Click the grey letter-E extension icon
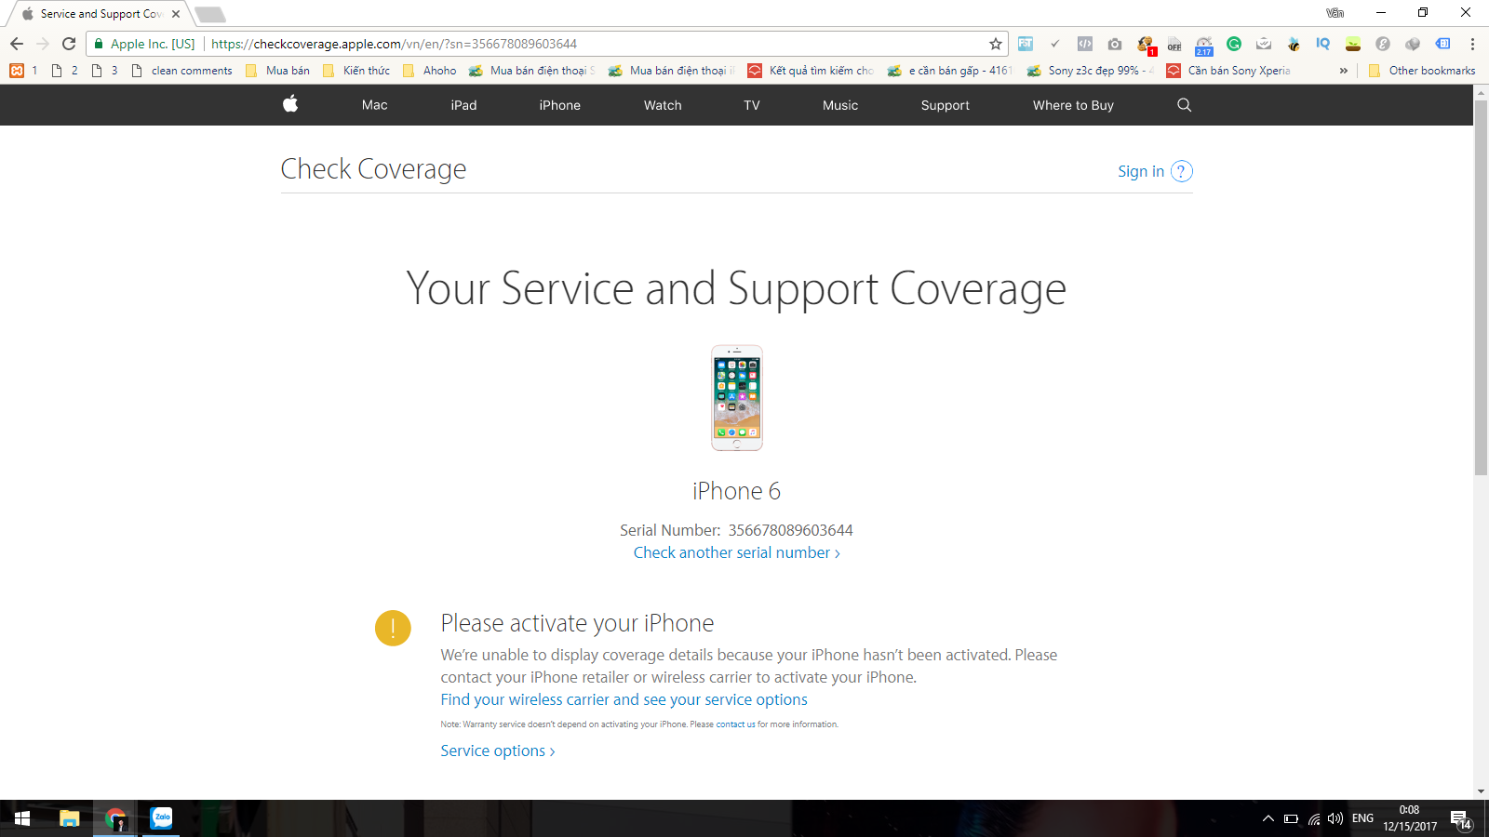 [1383, 44]
